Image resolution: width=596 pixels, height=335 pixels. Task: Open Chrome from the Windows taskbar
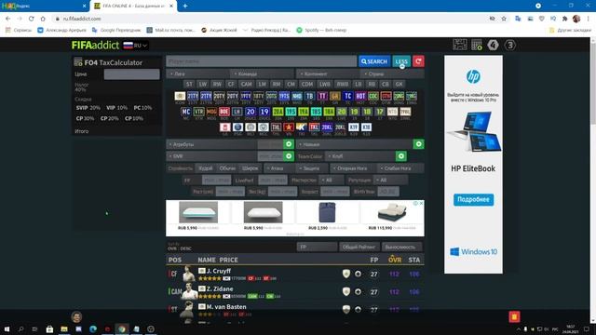click(122, 328)
